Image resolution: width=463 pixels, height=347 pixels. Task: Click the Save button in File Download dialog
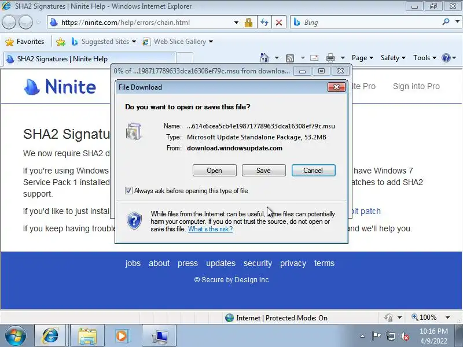coord(263,171)
